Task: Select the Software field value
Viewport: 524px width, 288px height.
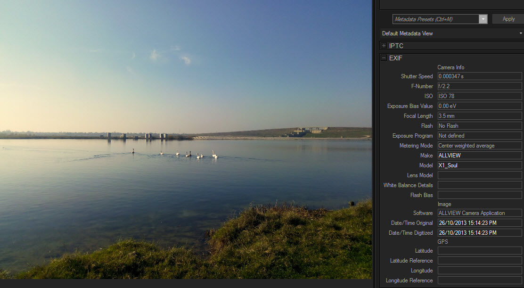Action: click(480, 213)
